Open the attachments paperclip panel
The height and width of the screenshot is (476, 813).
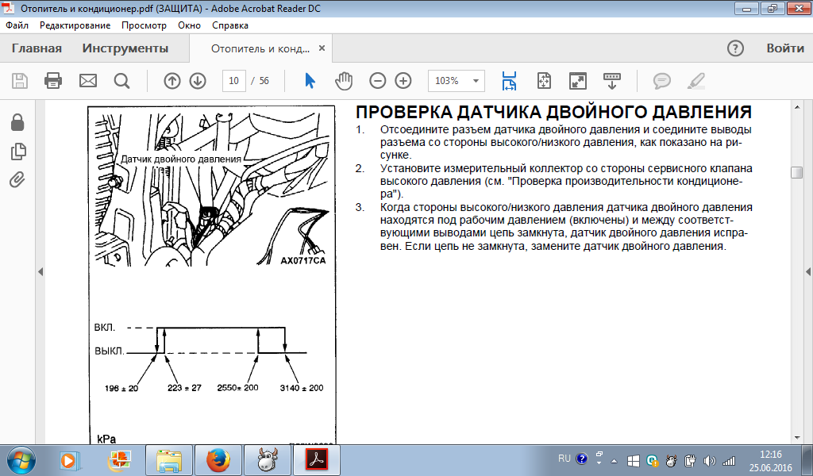point(17,179)
